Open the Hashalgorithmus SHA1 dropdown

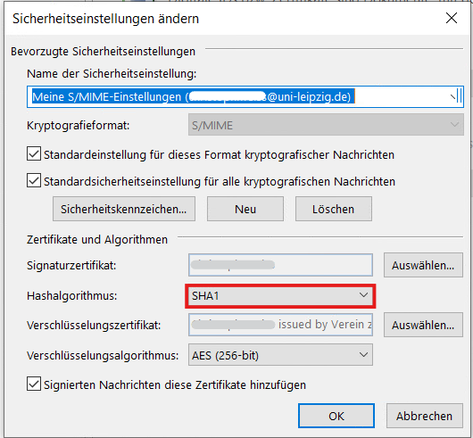(280, 296)
